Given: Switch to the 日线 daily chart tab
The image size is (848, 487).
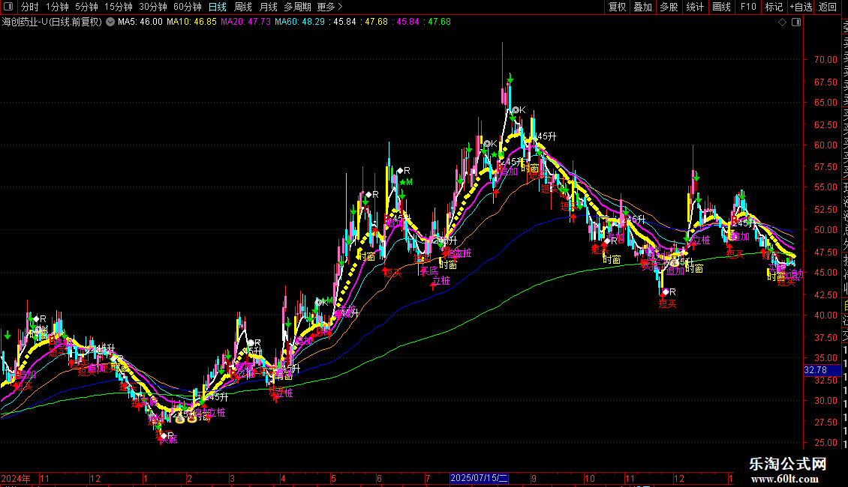Looking at the screenshot, I should [217, 7].
